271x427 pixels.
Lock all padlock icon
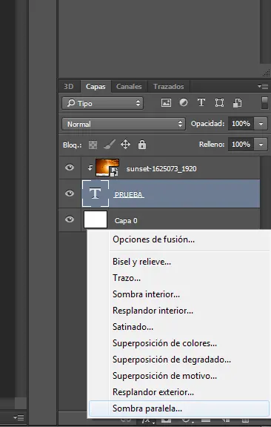[x=142, y=145]
